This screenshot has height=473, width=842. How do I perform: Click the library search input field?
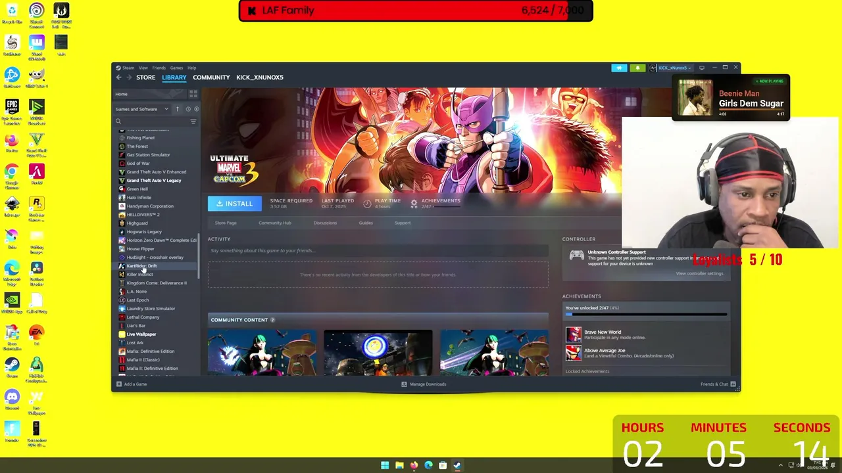(x=155, y=122)
